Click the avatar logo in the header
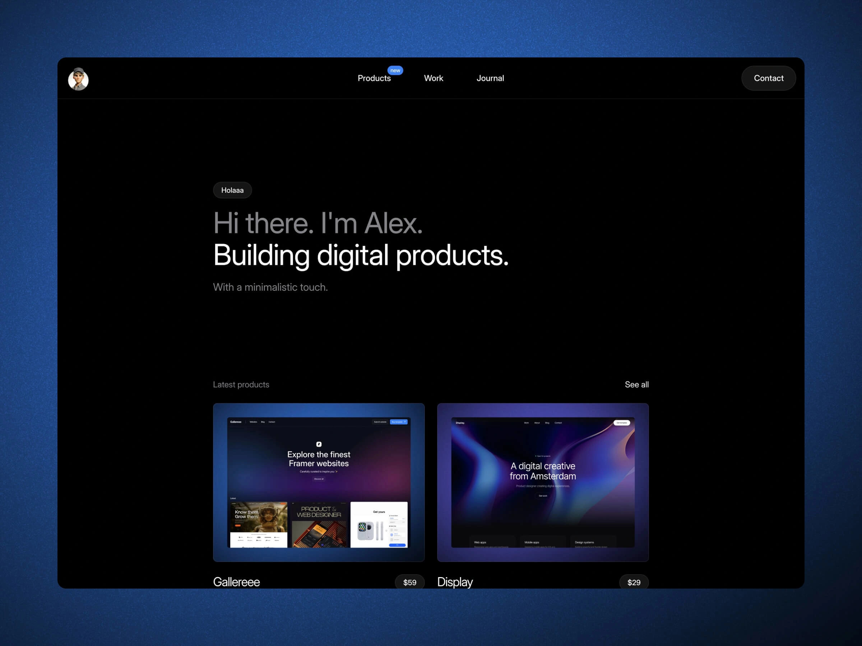862x646 pixels. pos(78,79)
